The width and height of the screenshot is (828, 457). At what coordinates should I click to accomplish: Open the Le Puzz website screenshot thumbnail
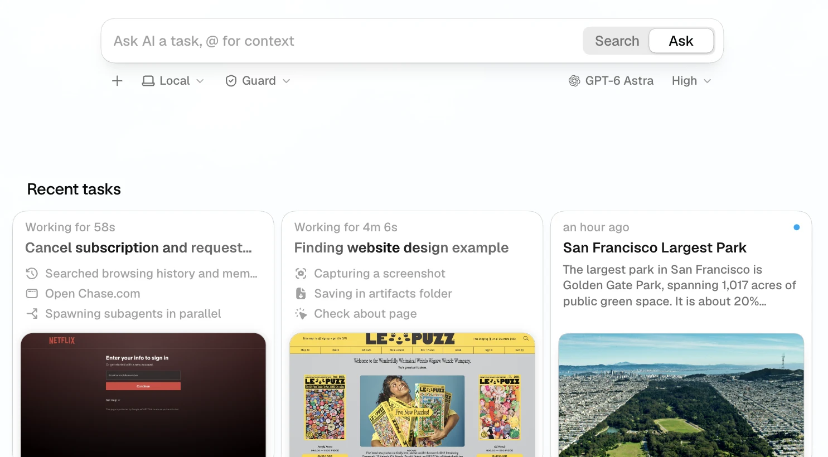(x=412, y=395)
